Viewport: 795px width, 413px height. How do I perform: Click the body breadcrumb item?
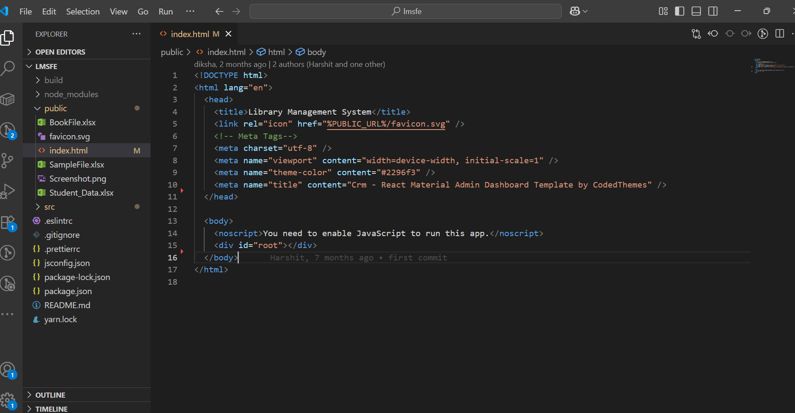pyautogui.click(x=316, y=52)
